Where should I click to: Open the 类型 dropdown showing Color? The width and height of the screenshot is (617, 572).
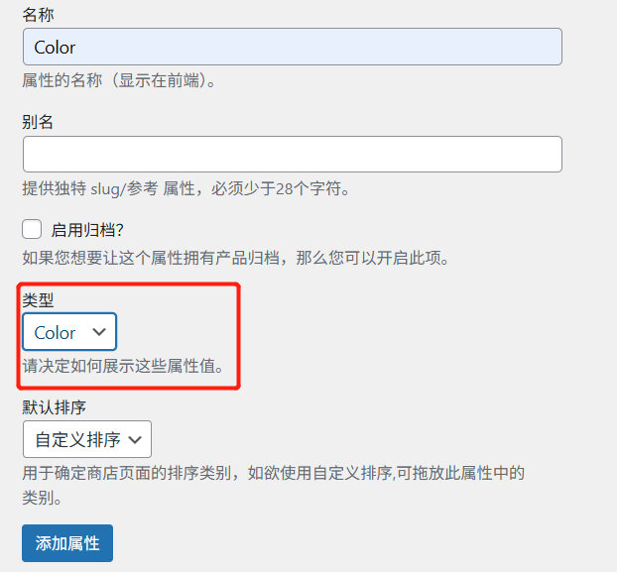click(x=69, y=332)
